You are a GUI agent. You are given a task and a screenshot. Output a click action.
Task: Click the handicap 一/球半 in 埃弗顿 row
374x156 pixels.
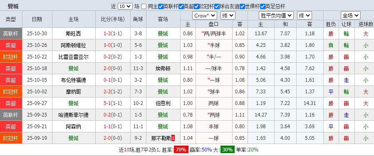point(214,68)
